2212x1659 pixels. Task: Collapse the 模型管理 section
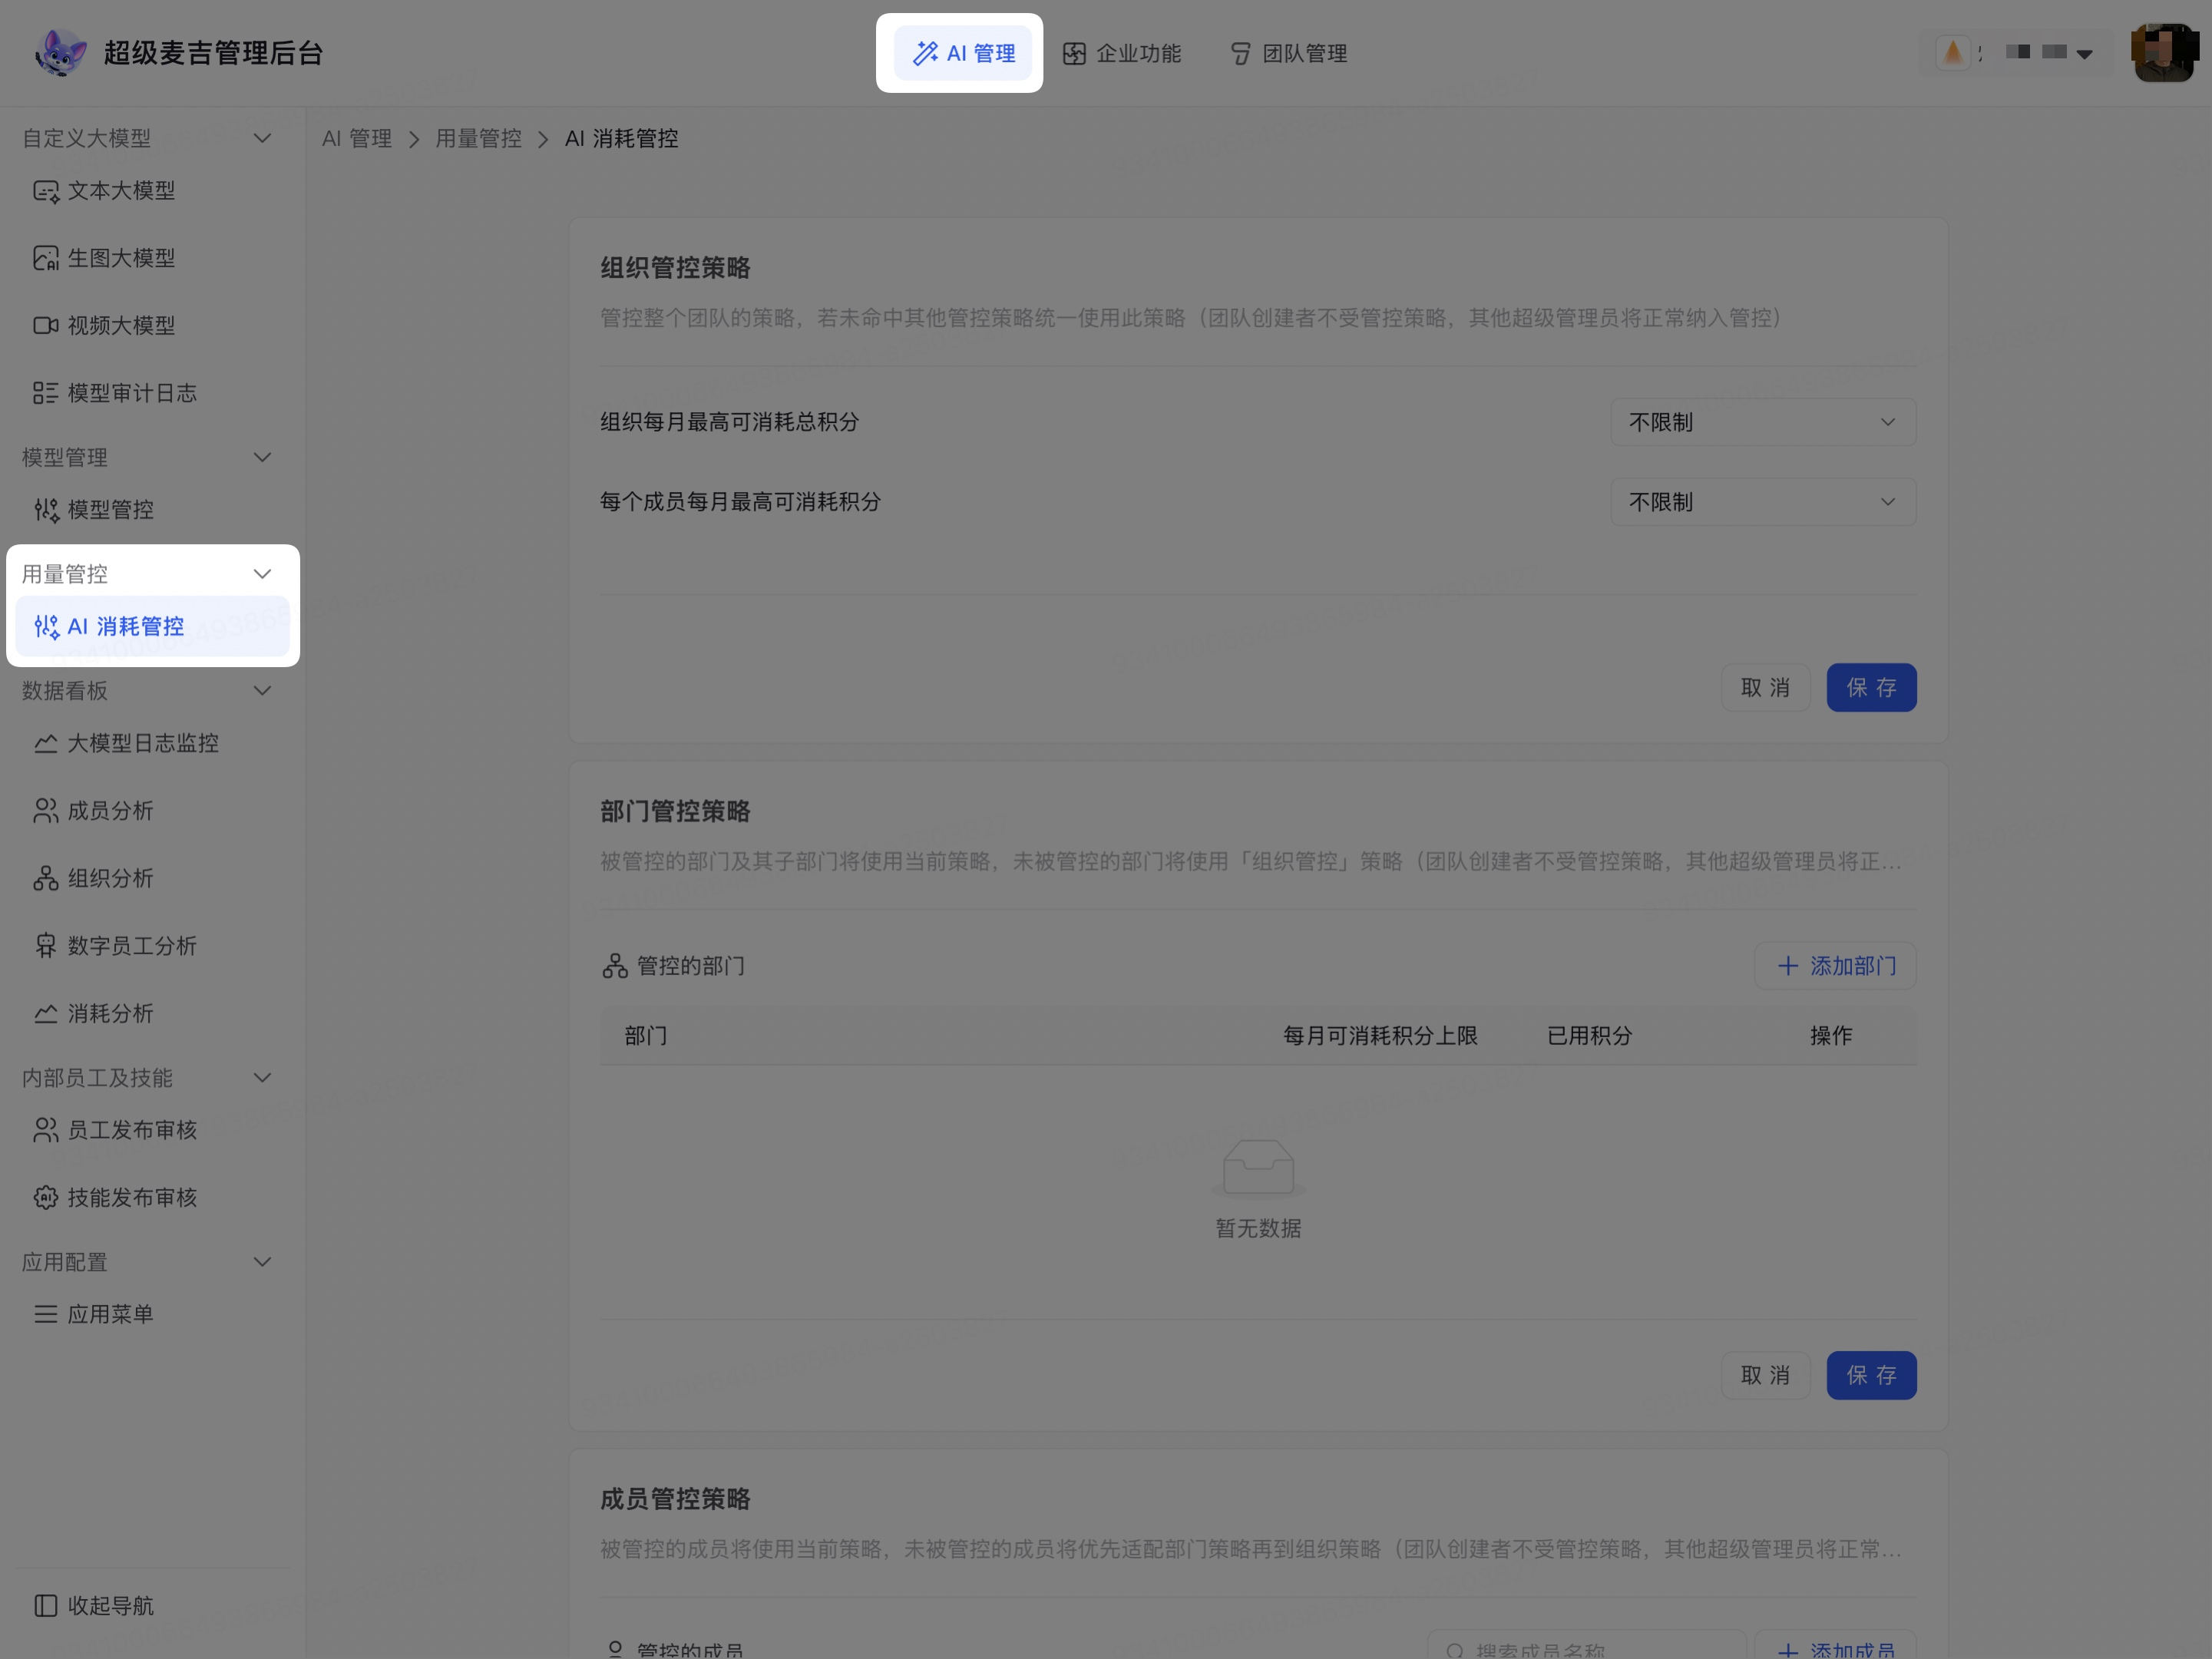(262, 457)
